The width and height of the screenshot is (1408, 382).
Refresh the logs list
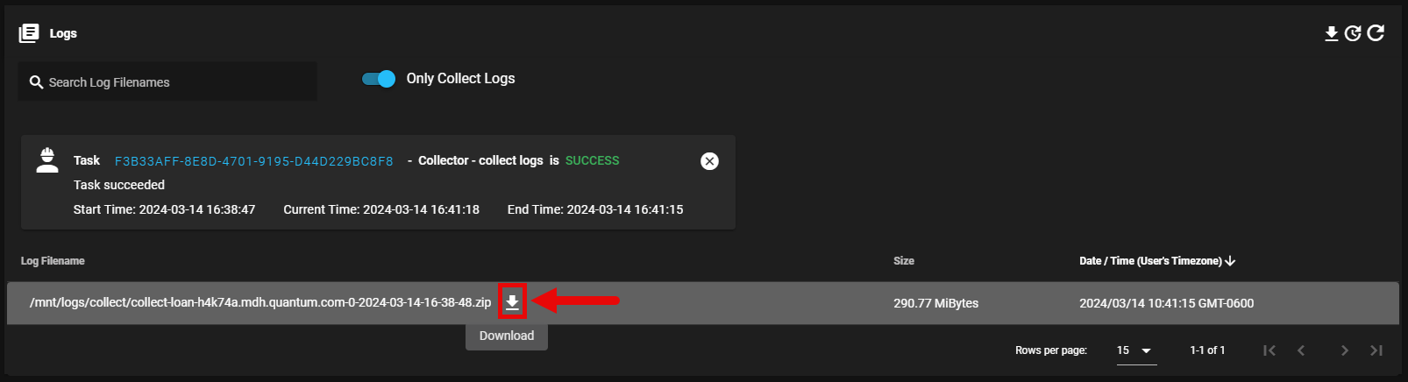pos(1376,32)
